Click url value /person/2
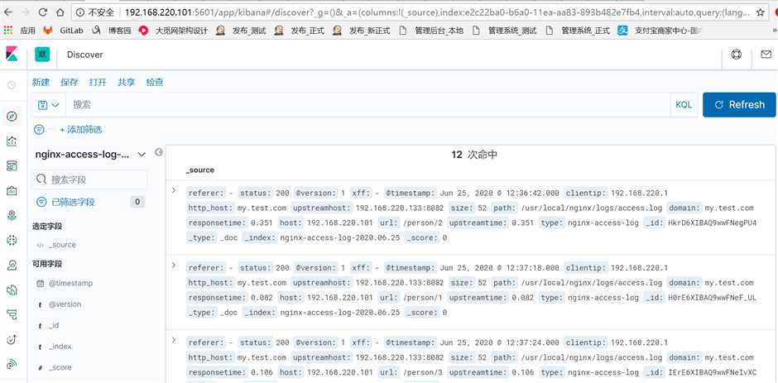This screenshot has width=778, height=383. (x=424, y=223)
